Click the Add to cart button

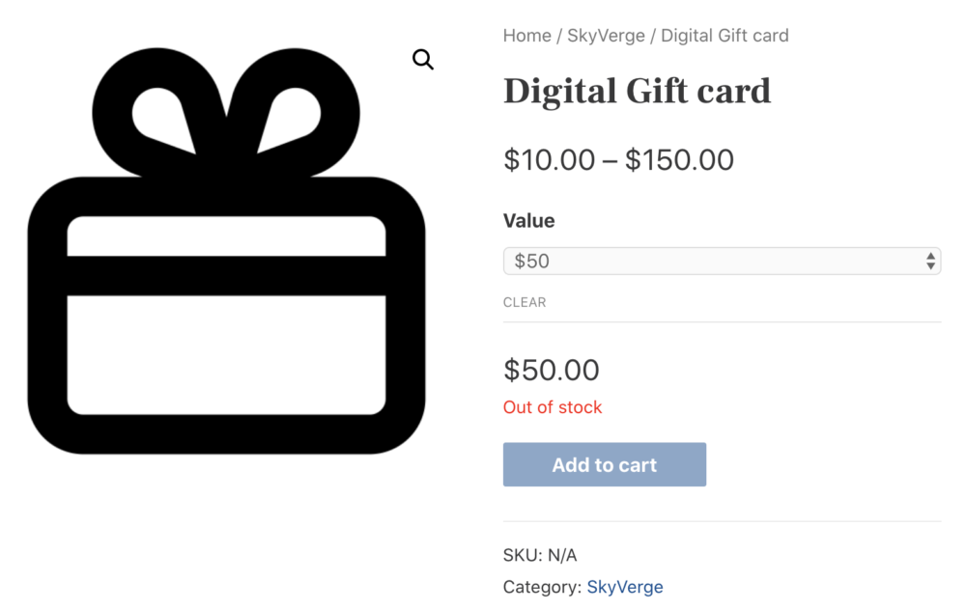(605, 464)
